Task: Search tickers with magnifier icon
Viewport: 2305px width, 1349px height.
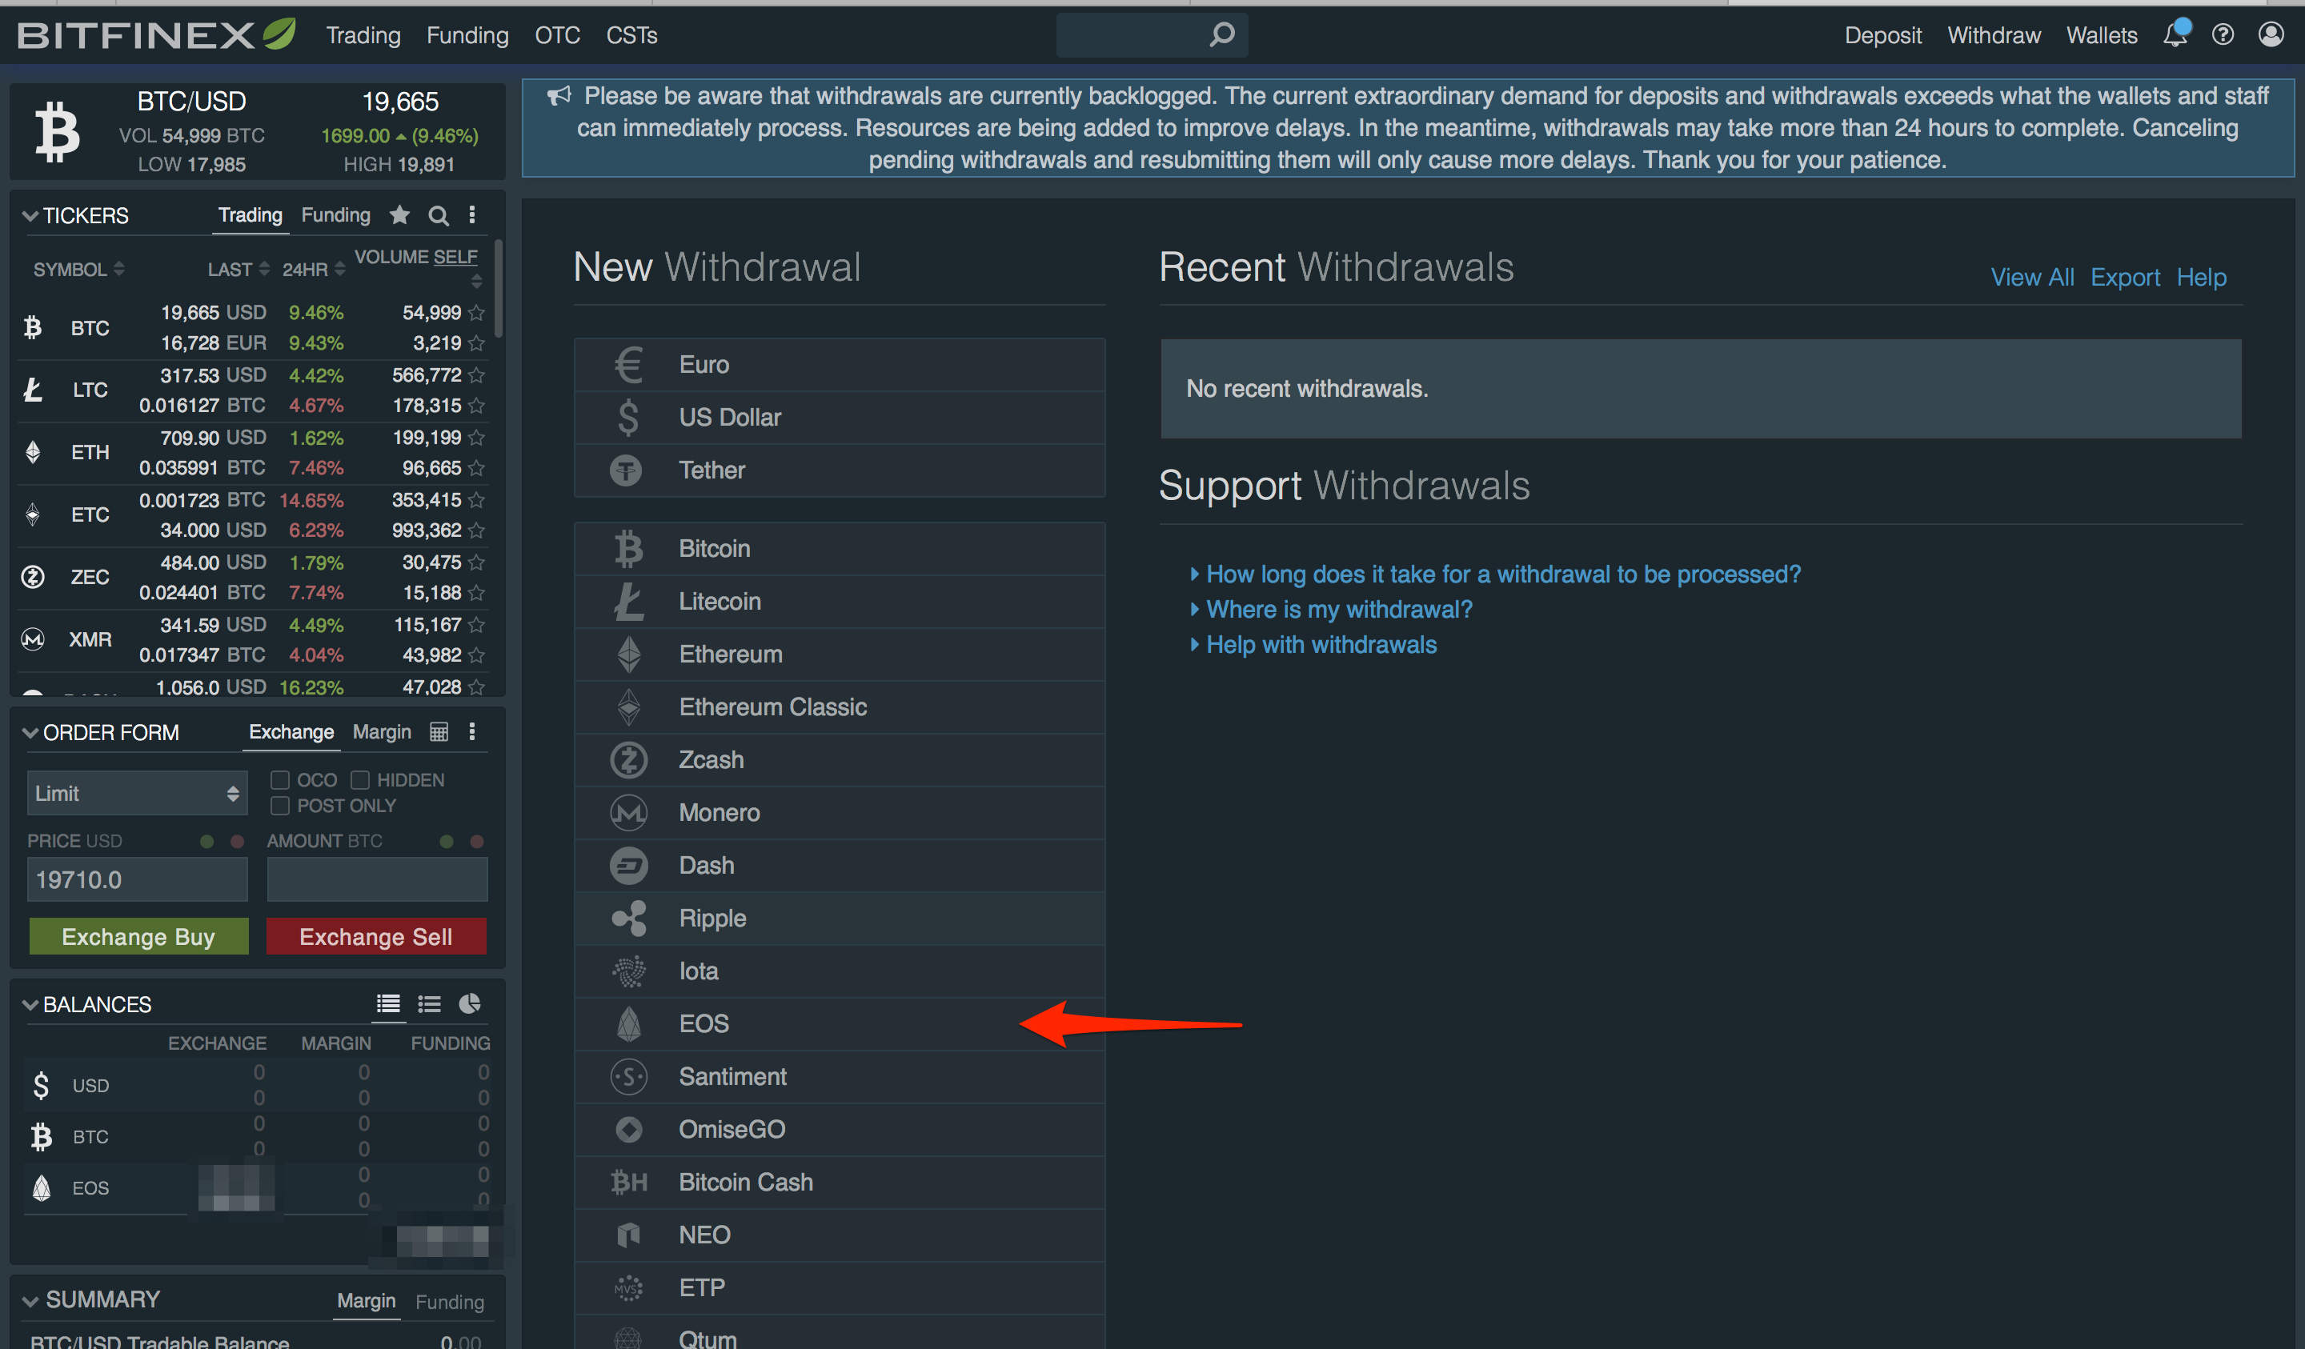Action: click(x=439, y=216)
